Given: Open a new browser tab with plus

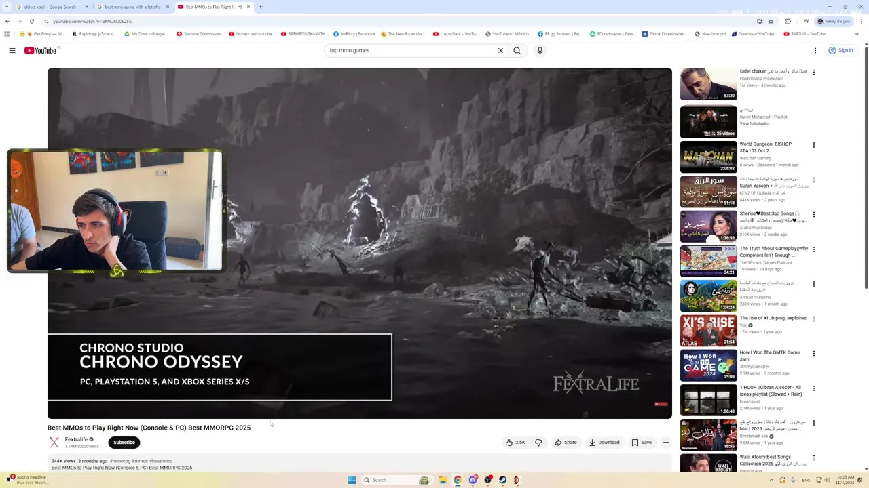Looking at the screenshot, I should pyautogui.click(x=261, y=7).
